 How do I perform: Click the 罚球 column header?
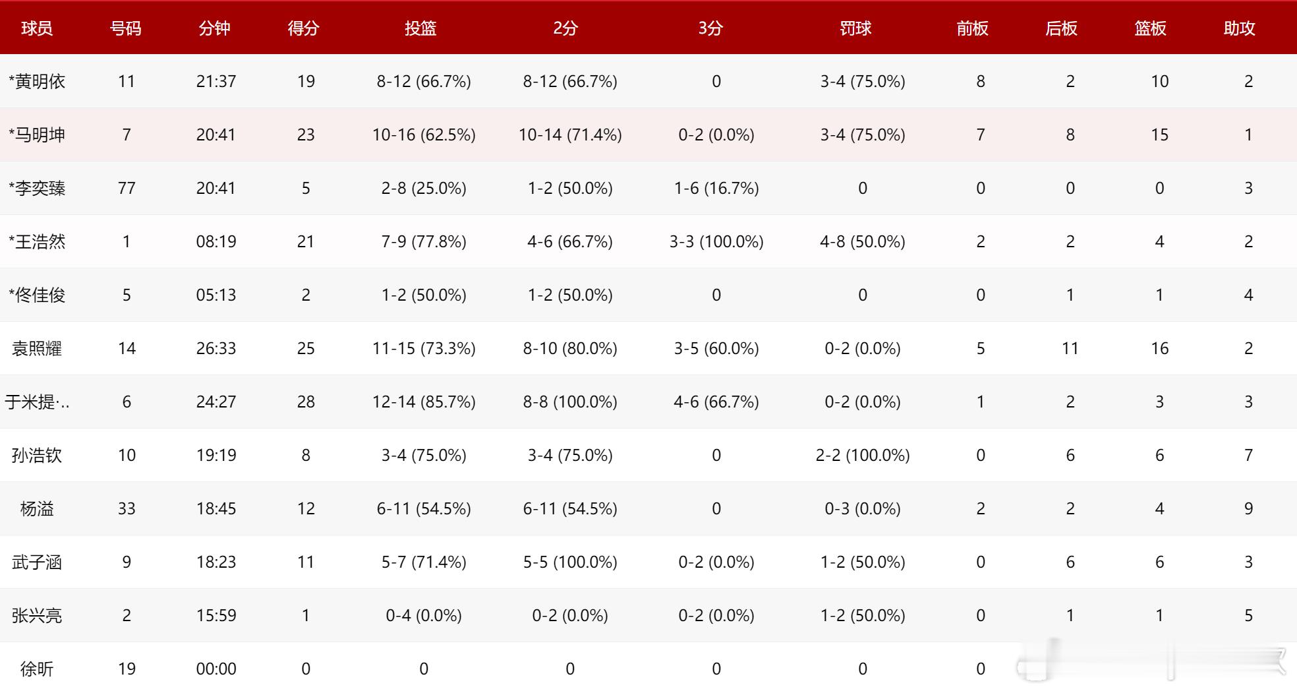(x=856, y=28)
